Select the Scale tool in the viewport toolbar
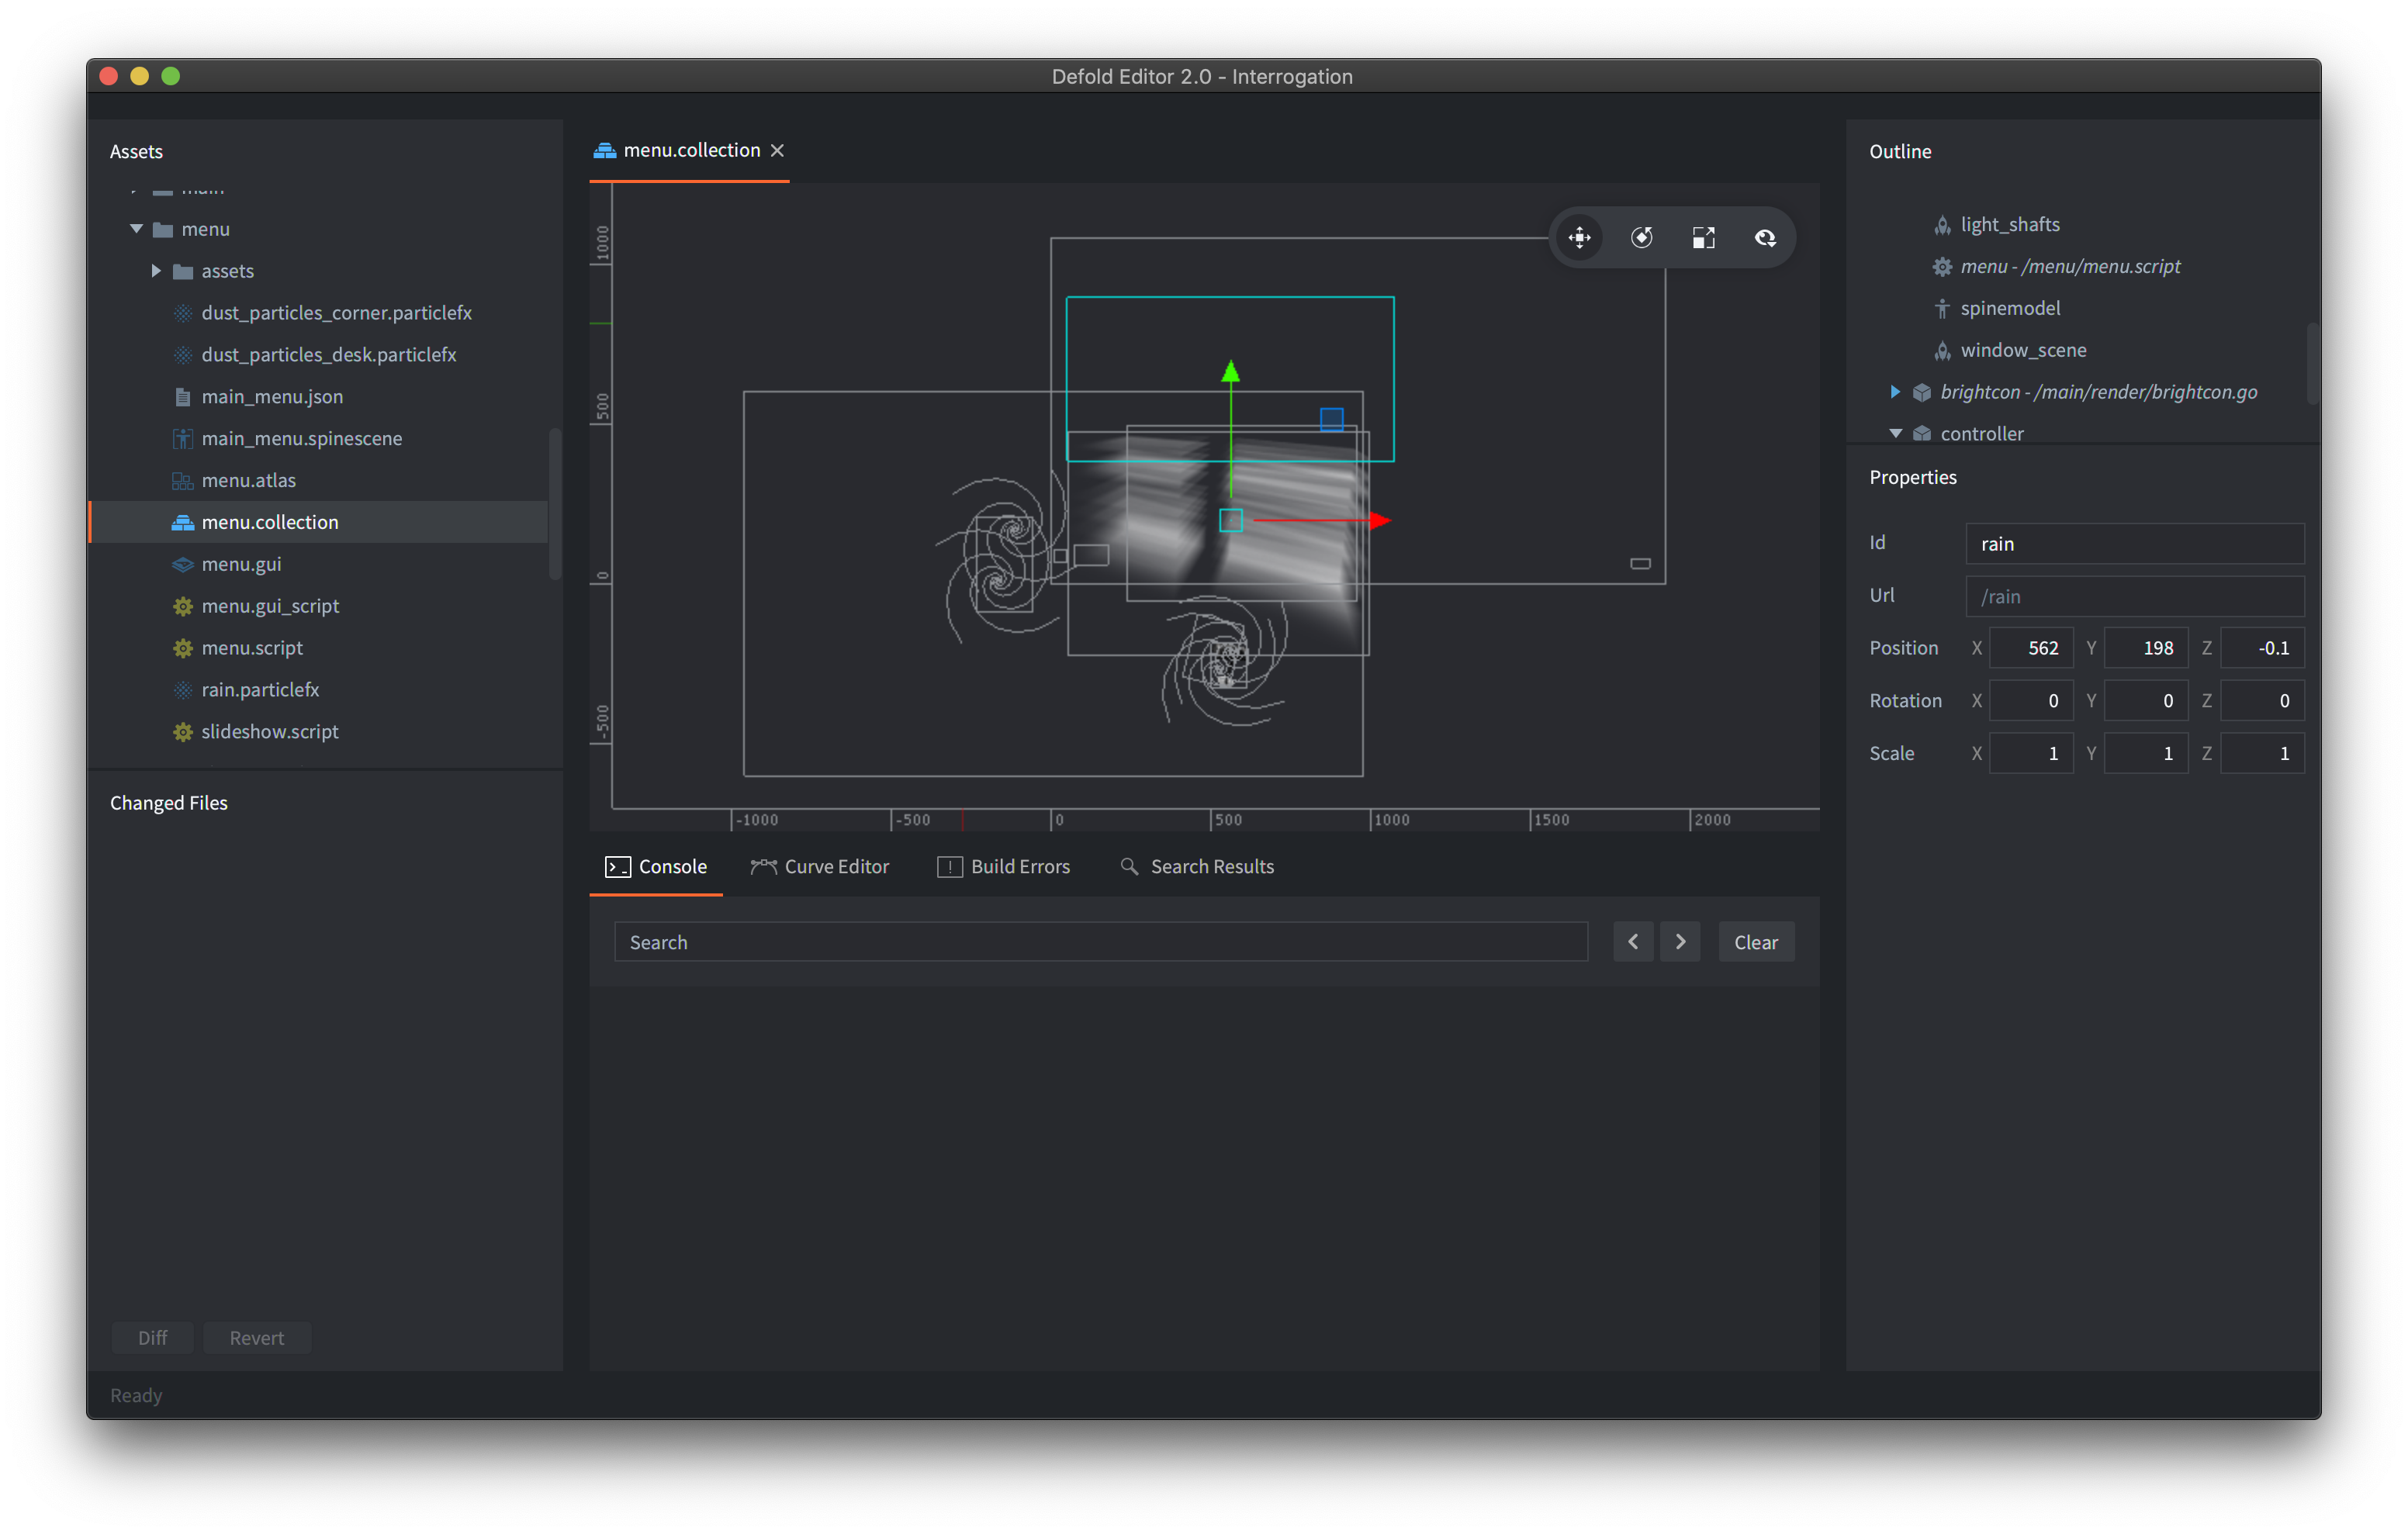The image size is (2408, 1534). [1703, 237]
